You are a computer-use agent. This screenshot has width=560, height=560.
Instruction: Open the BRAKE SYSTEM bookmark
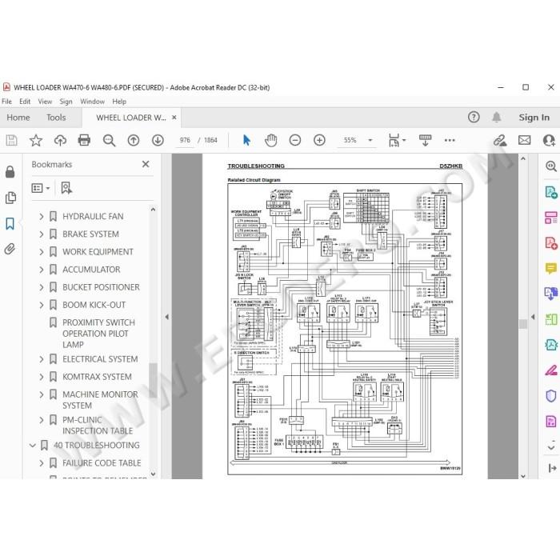[90, 234]
